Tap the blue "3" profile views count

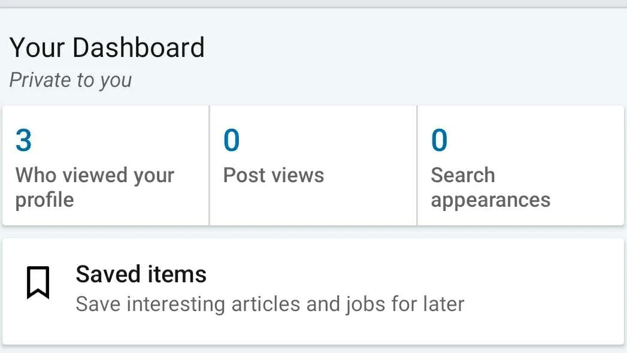pyautogui.click(x=21, y=140)
